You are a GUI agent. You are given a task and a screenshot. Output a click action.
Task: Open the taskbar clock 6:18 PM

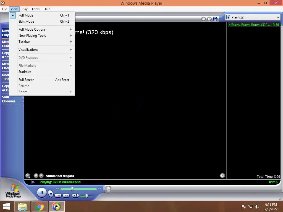pos(271,207)
